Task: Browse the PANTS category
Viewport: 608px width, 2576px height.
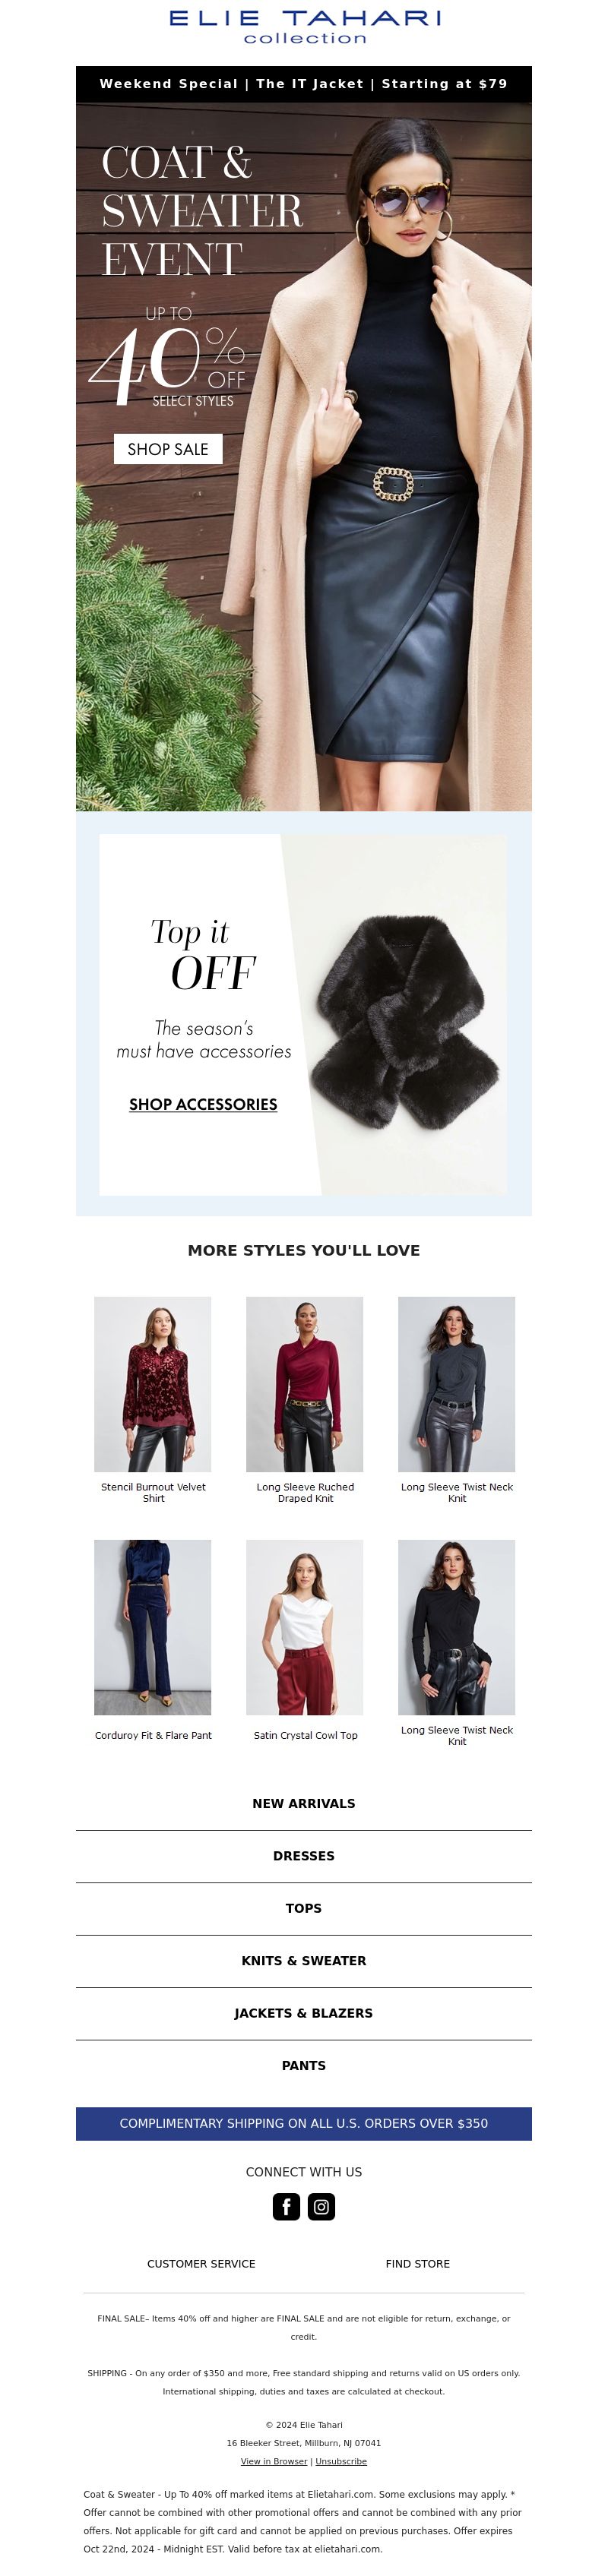Action: click(304, 2065)
